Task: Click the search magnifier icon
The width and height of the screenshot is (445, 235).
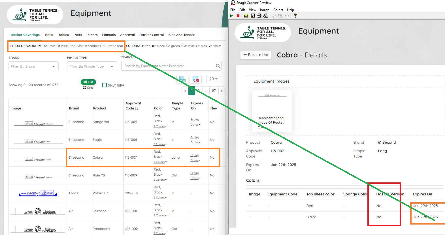Action: pyautogui.click(x=218, y=66)
